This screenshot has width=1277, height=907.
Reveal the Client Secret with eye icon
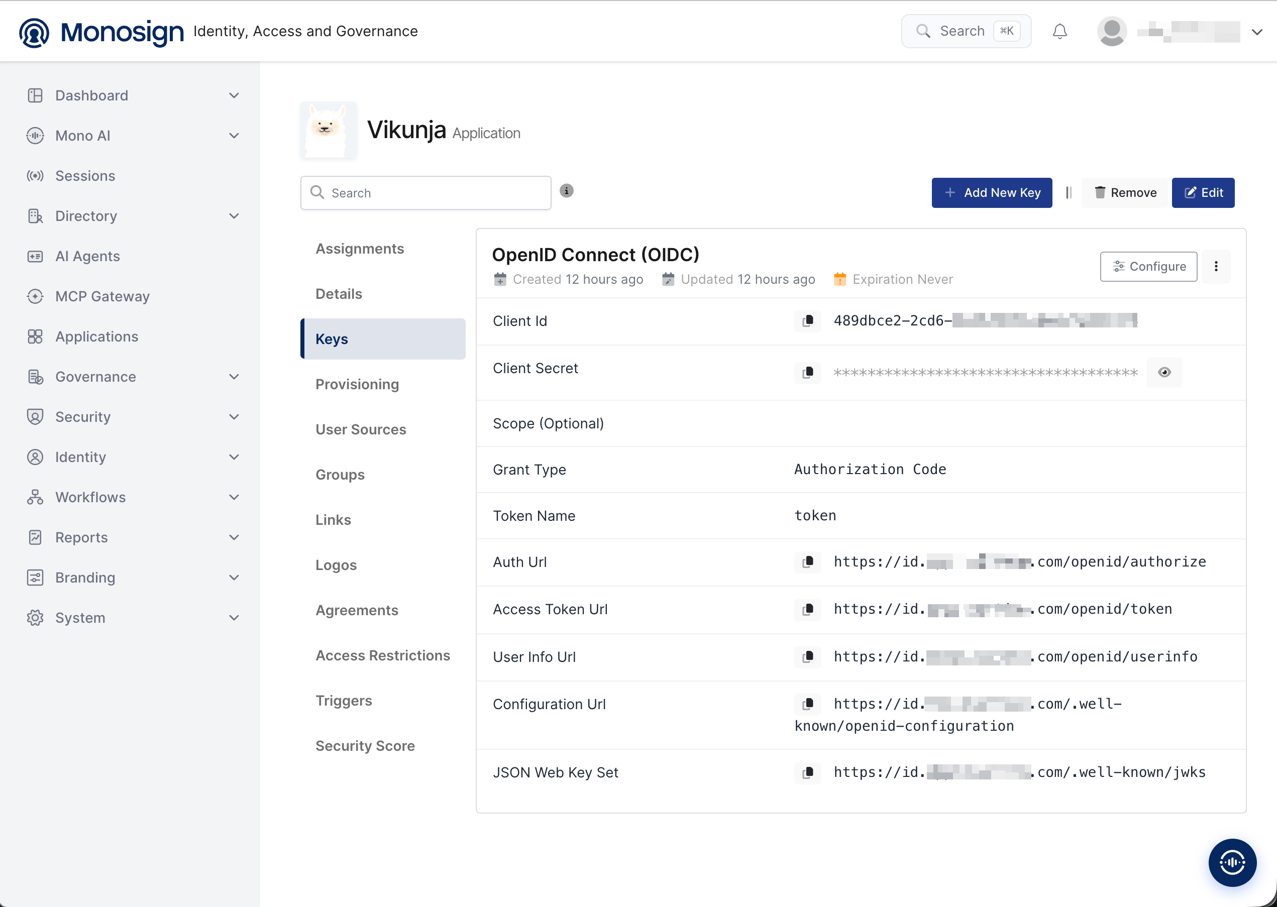tap(1164, 373)
